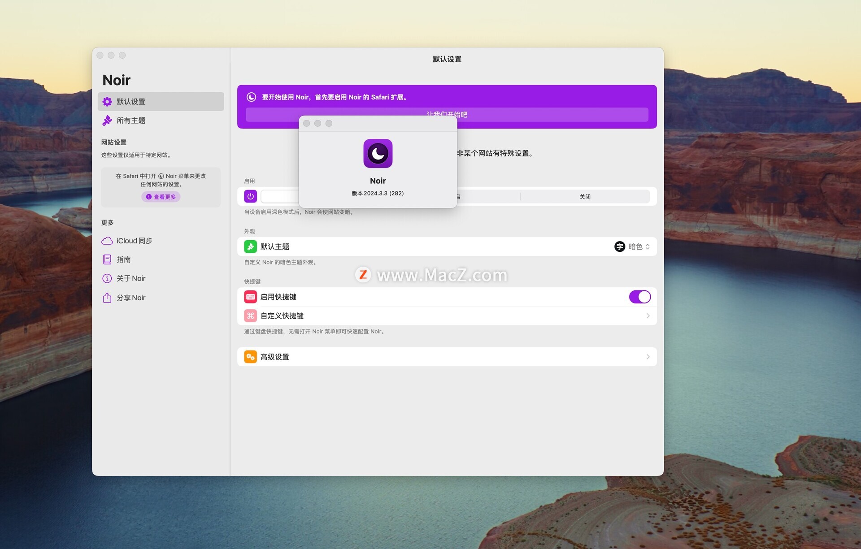Click the 关于 Noir info icon
The height and width of the screenshot is (549, 861).
click(107, 278)
